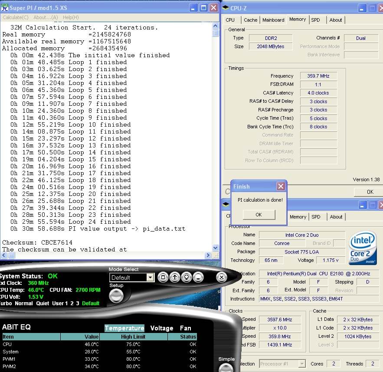
Task: Select the Turbo mode in ABIT EQ
Action: coord(5,303)
